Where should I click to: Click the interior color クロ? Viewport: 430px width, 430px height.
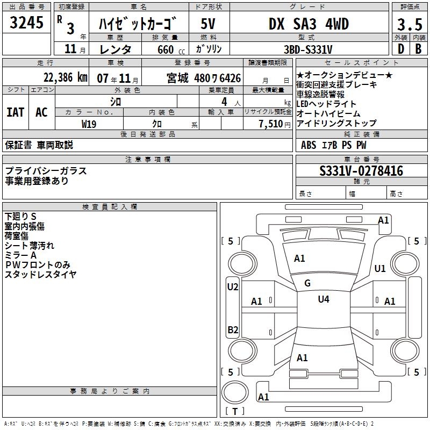click(x=157, y=124)
